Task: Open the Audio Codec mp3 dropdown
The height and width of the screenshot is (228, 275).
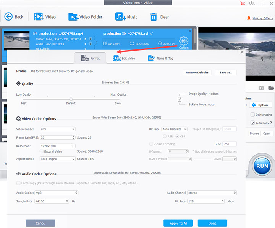Action: coord(56,193)
